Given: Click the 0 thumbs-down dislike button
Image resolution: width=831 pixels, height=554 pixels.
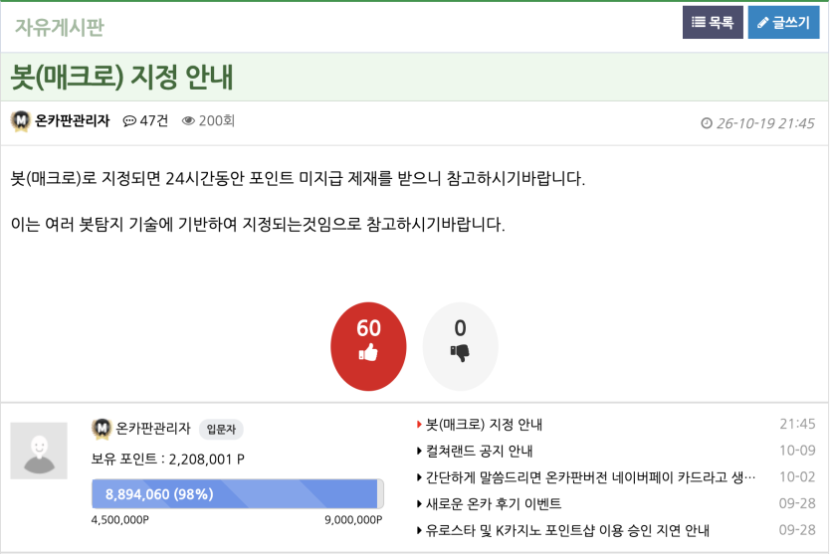Looking at the screenshot, I should click(460, 346).
